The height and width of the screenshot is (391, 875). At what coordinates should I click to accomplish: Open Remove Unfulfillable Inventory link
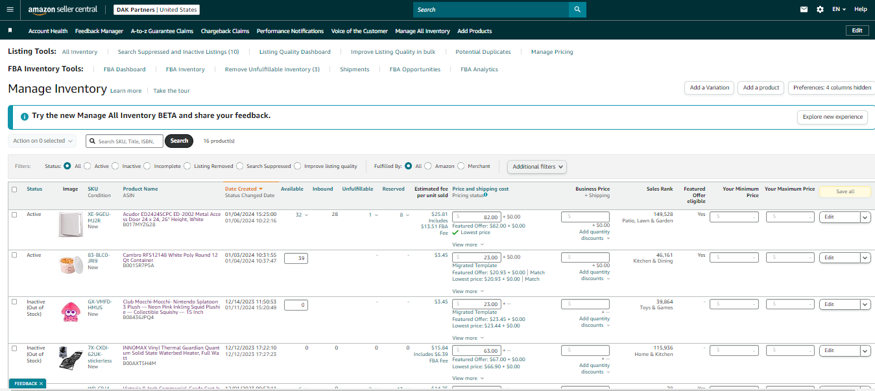pyautogui.click(x=272, y=69)
